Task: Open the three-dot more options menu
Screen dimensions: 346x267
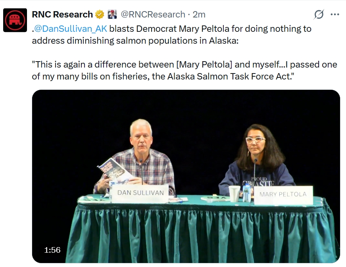Action: coord(335,15)
